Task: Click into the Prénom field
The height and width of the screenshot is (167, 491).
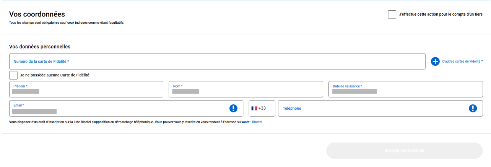Action: tap(86, 89)
